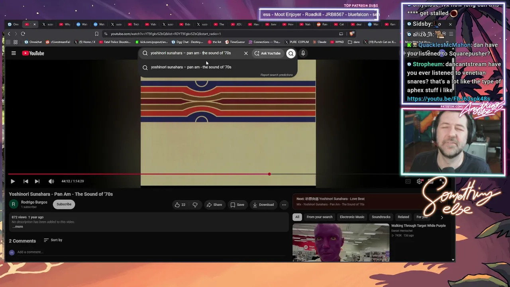This screenshot has height=287, width=510.
Task: Select the All filter chip
Action: [297, 217]
